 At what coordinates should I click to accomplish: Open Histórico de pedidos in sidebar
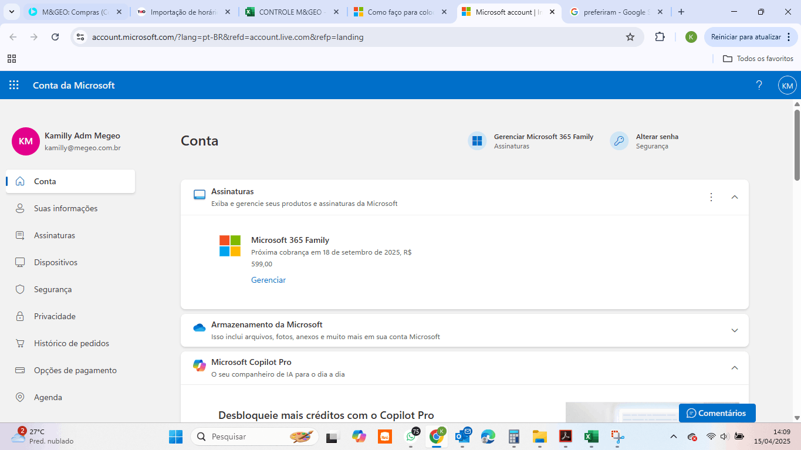pos(72,343)
